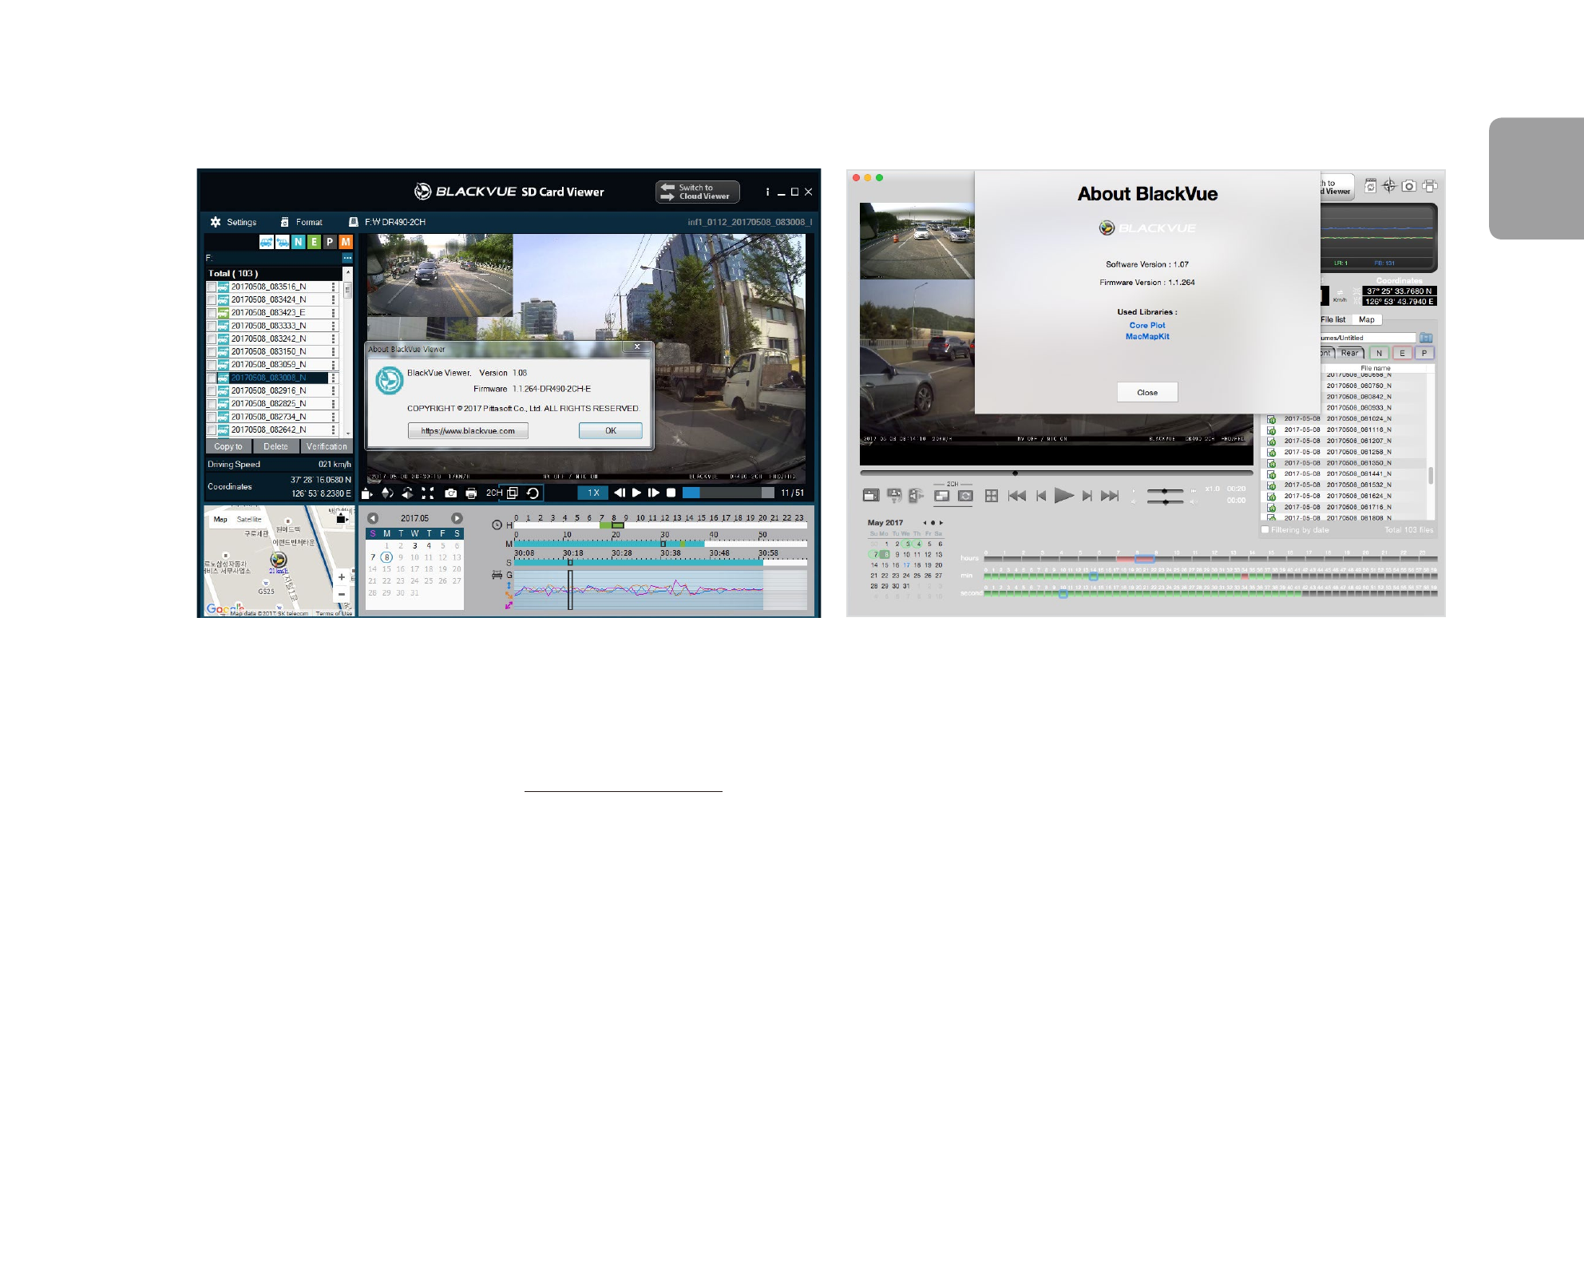This screenshot has height=1267, width=1584.
Task: Click the flip horizontal icon under video
Action: (x=407, y=493)
